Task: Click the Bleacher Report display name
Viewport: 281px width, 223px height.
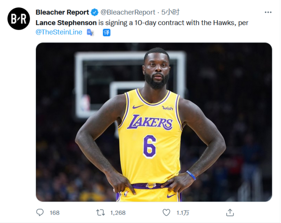Action: tap(62, 12)
